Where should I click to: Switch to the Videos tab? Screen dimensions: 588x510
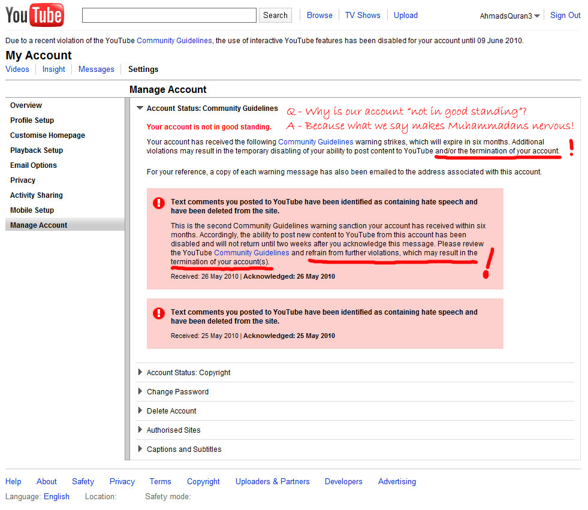pyautogui.click(x=17, y=70)
